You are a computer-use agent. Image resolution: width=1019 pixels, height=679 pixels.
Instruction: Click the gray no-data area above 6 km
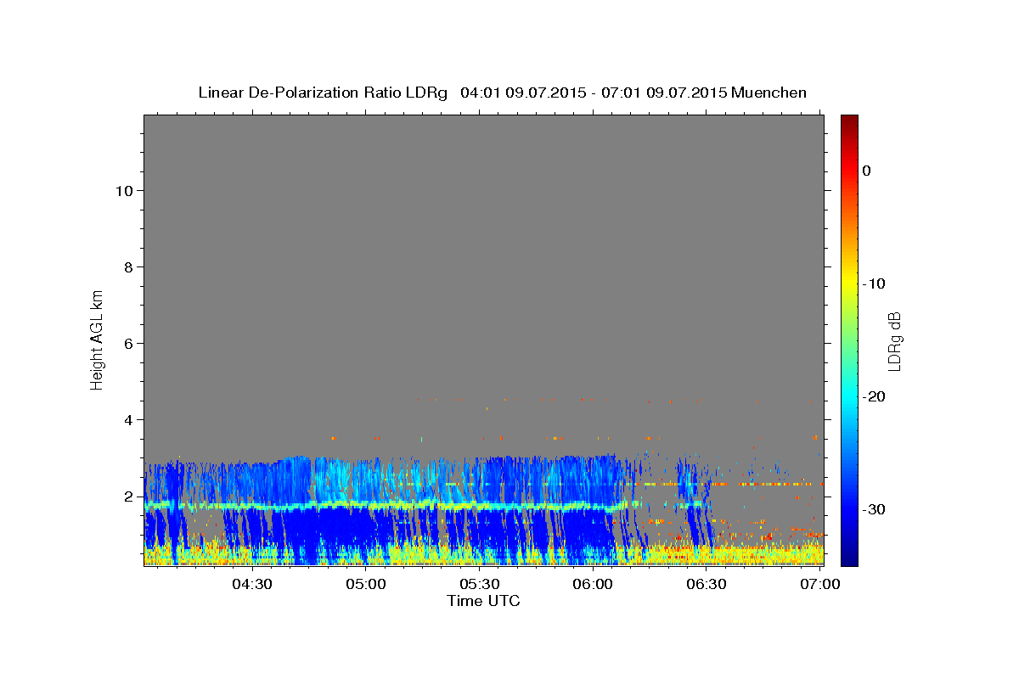point(483,229)
